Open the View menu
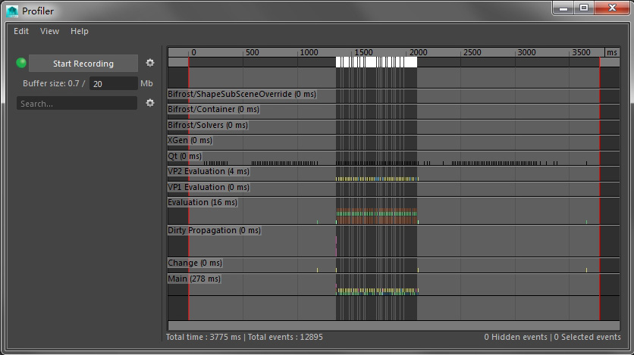 (50, 31)
